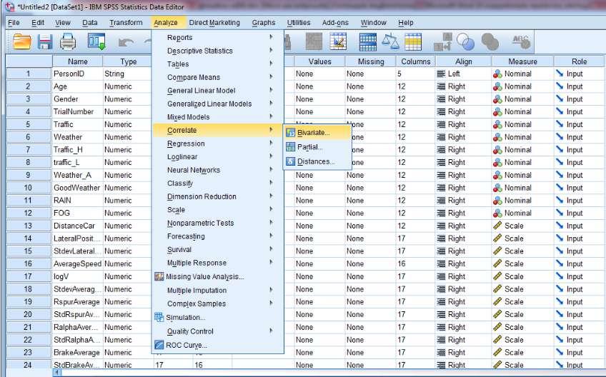Select the AverageSpeed variable name cell
Screen dimensions: 606x377
tap(78, 263)
